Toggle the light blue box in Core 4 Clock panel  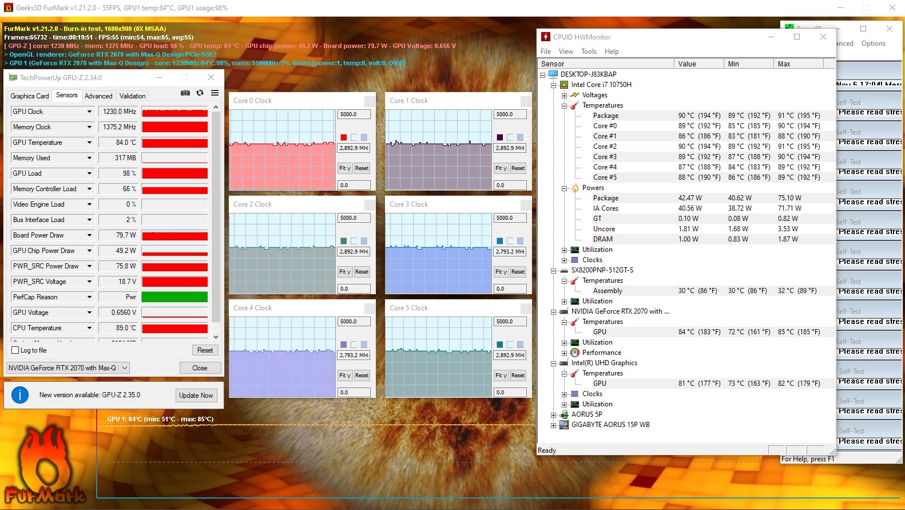(x=364, y=345)
